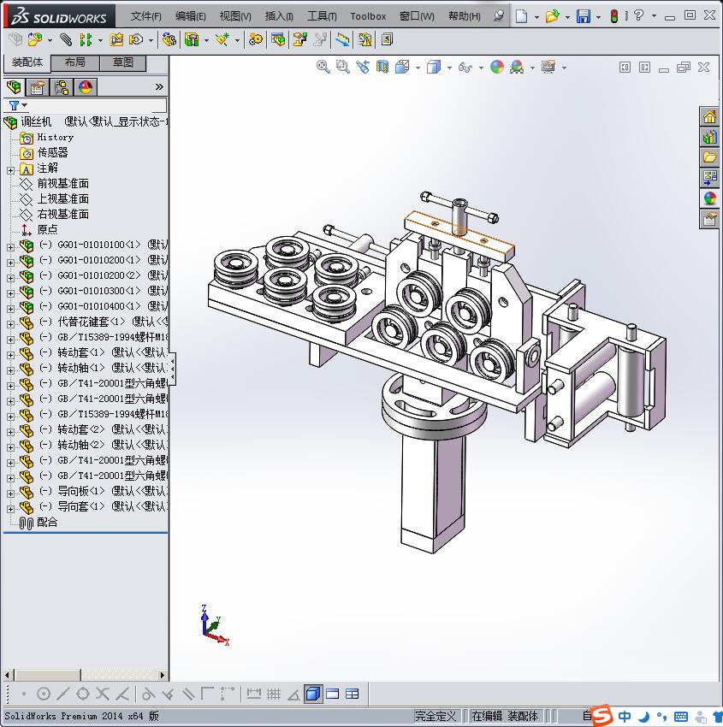723x727 pixels.
Task: Open the FeatureManager design tree tab
Action: [x=14, y=86]
